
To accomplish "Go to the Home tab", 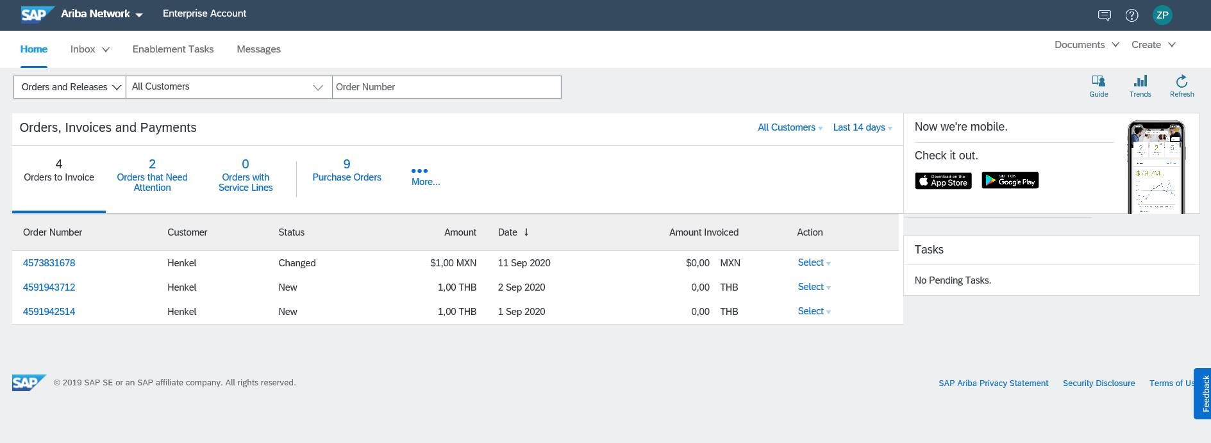I will (x=34, y=49).
